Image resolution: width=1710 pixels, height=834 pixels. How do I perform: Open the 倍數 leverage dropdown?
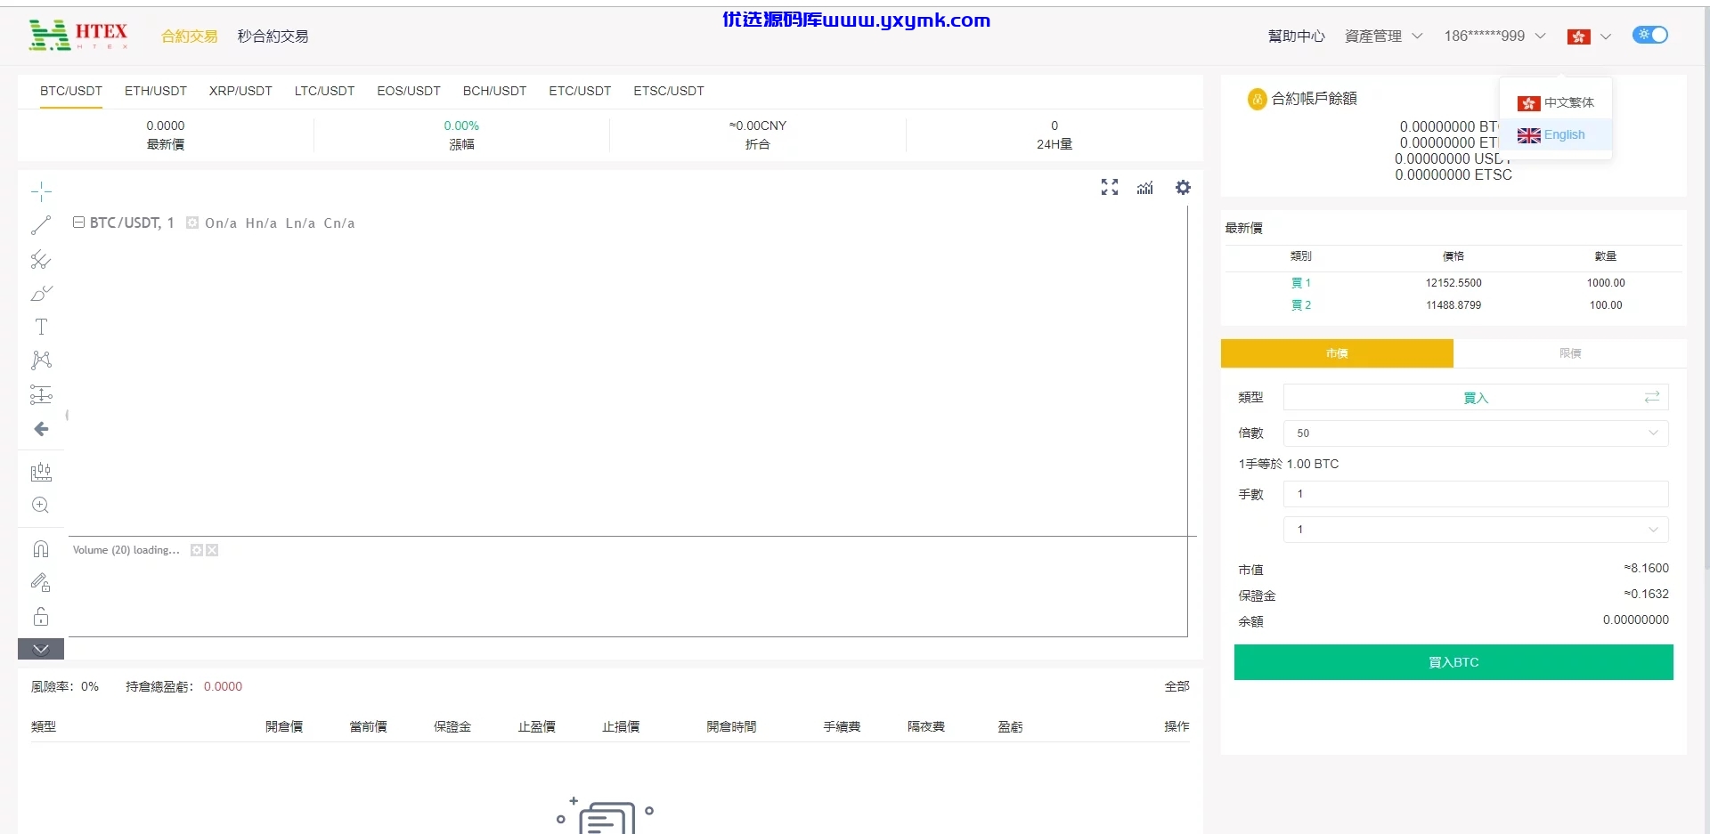point(1476,433)
